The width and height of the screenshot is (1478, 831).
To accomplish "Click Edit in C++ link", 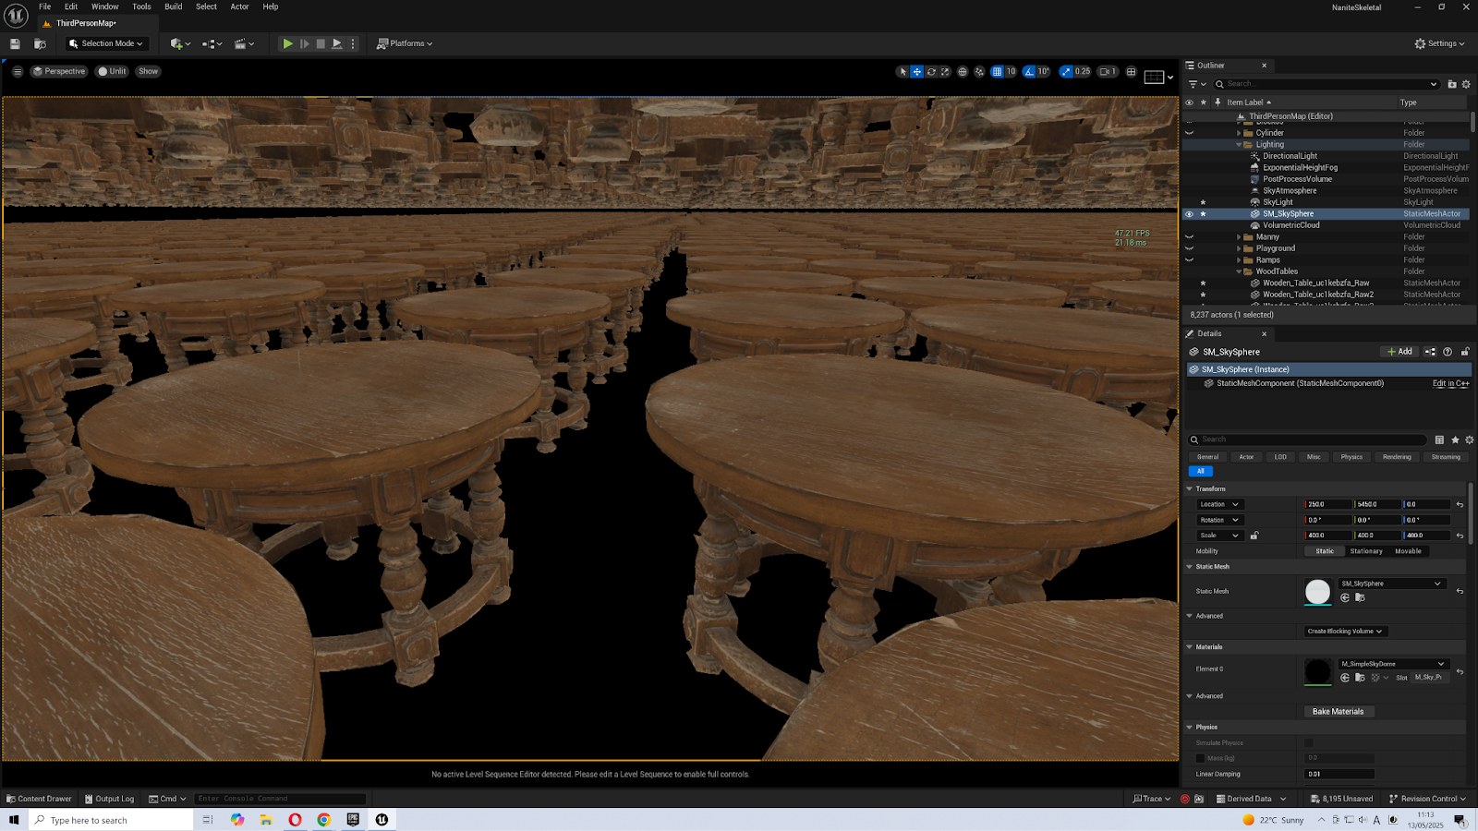I will point(1450,383).
